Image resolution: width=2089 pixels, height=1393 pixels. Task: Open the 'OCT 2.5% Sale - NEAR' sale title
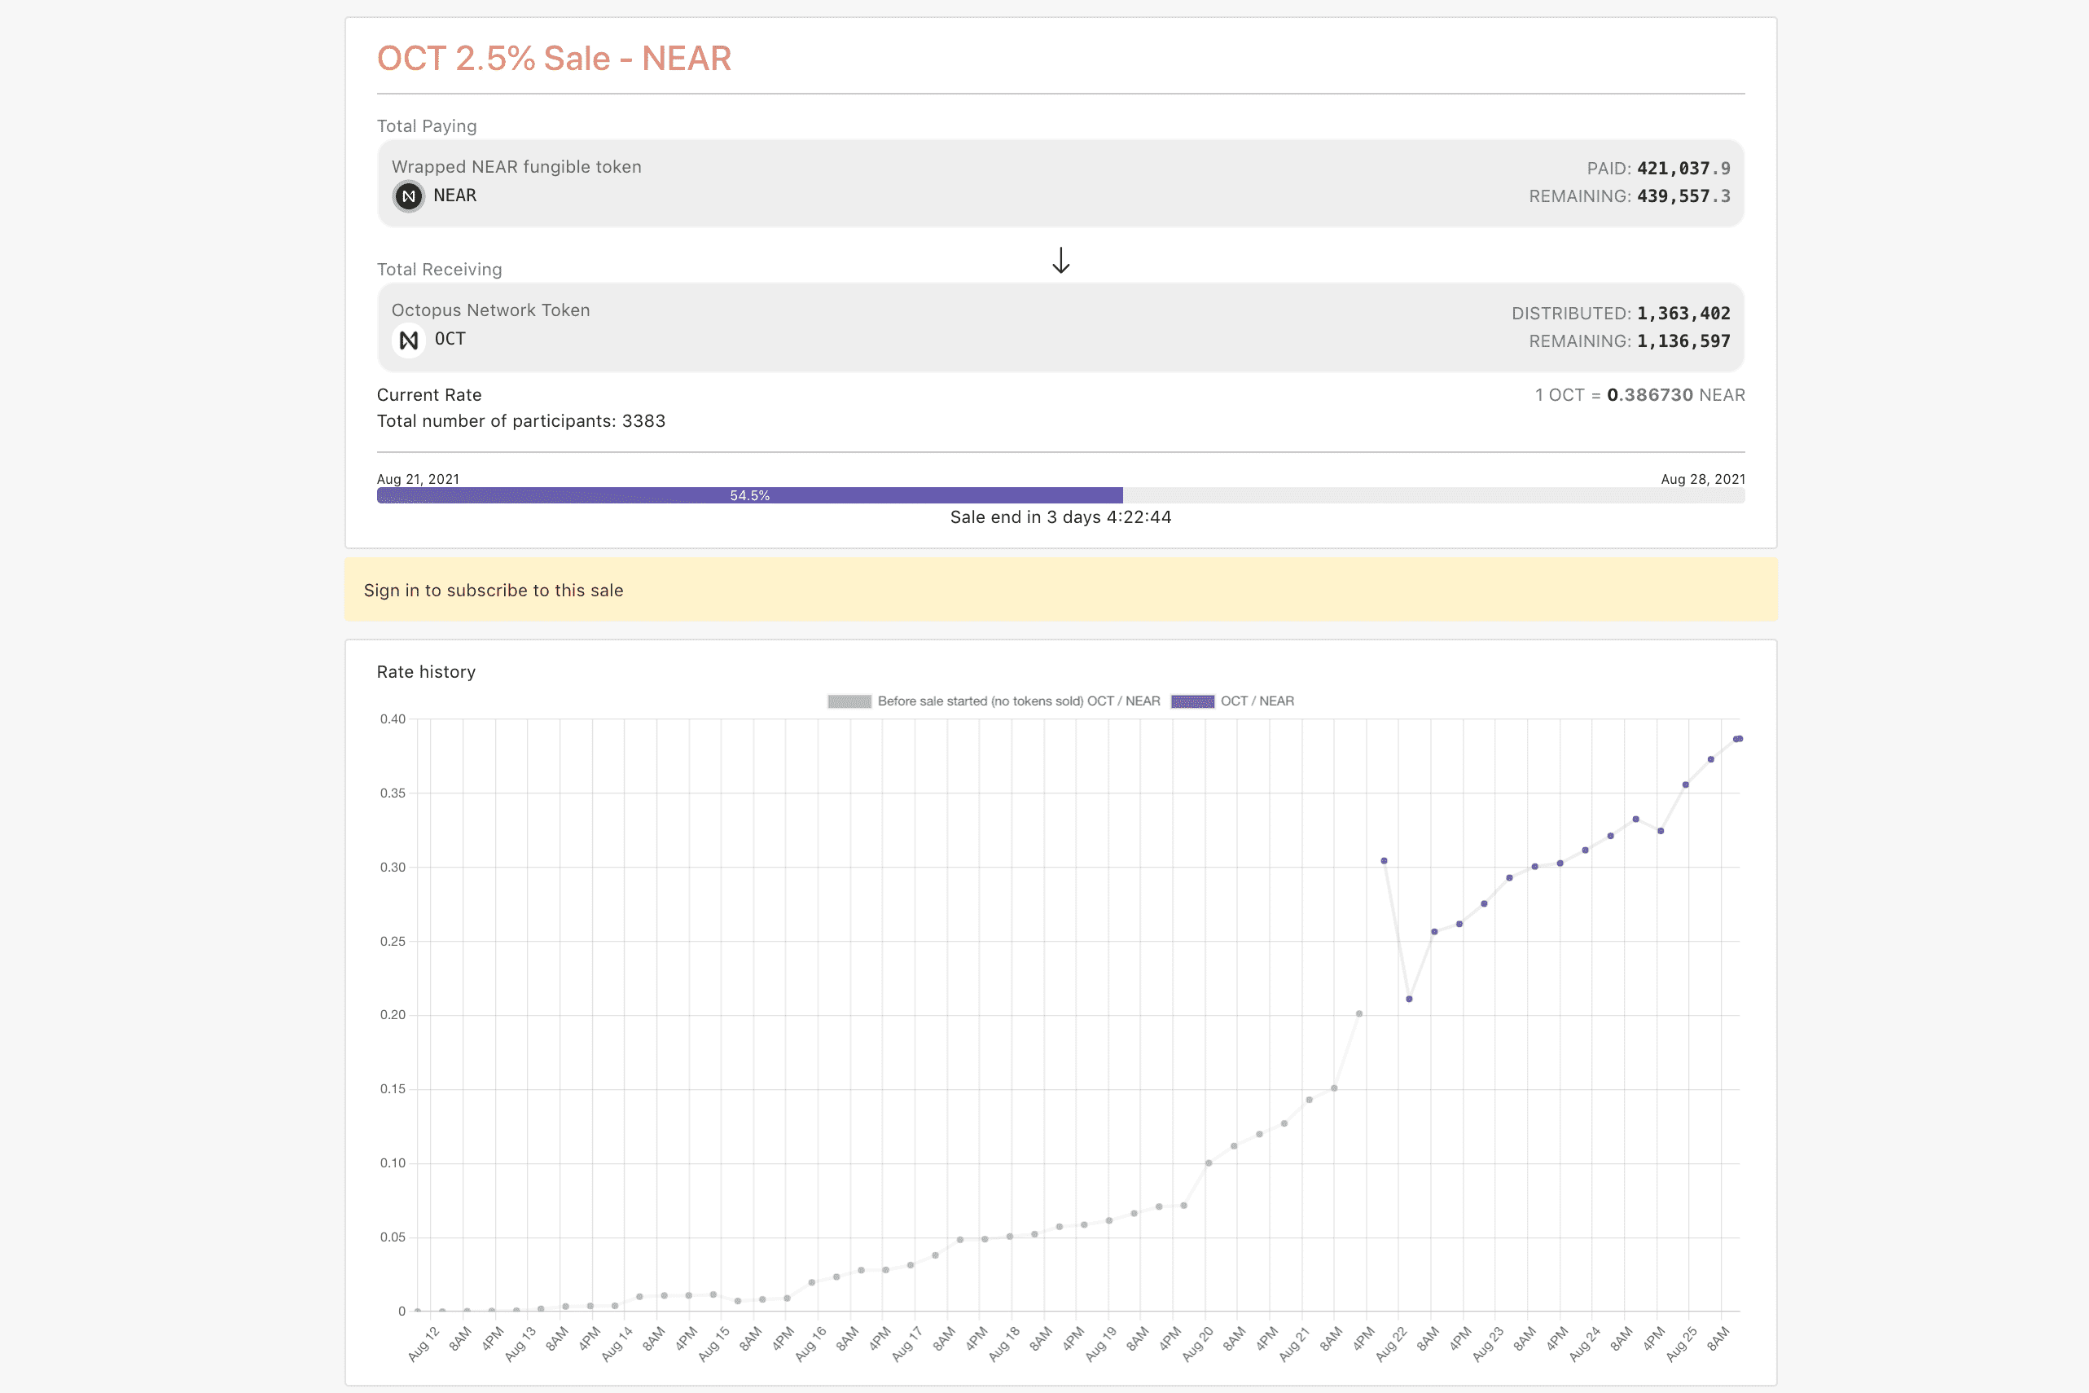pos(555,57)
